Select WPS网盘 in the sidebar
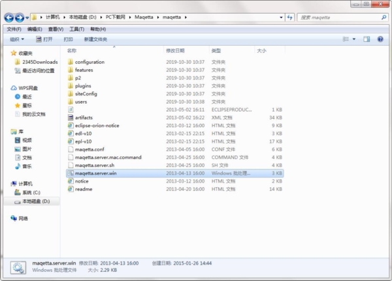Viewport: 392px width, 281px height. [x=24, y=88]
